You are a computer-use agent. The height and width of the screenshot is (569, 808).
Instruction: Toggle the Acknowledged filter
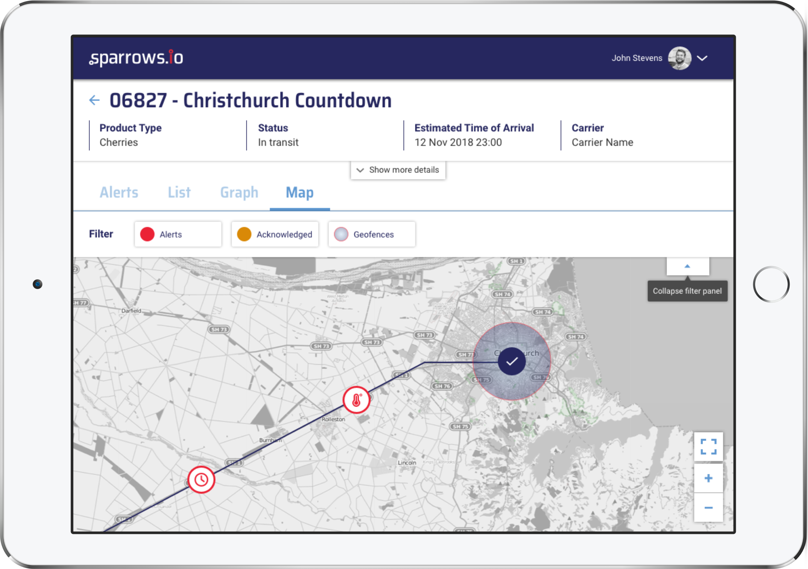pyautogui.click(x=275, y=234)
